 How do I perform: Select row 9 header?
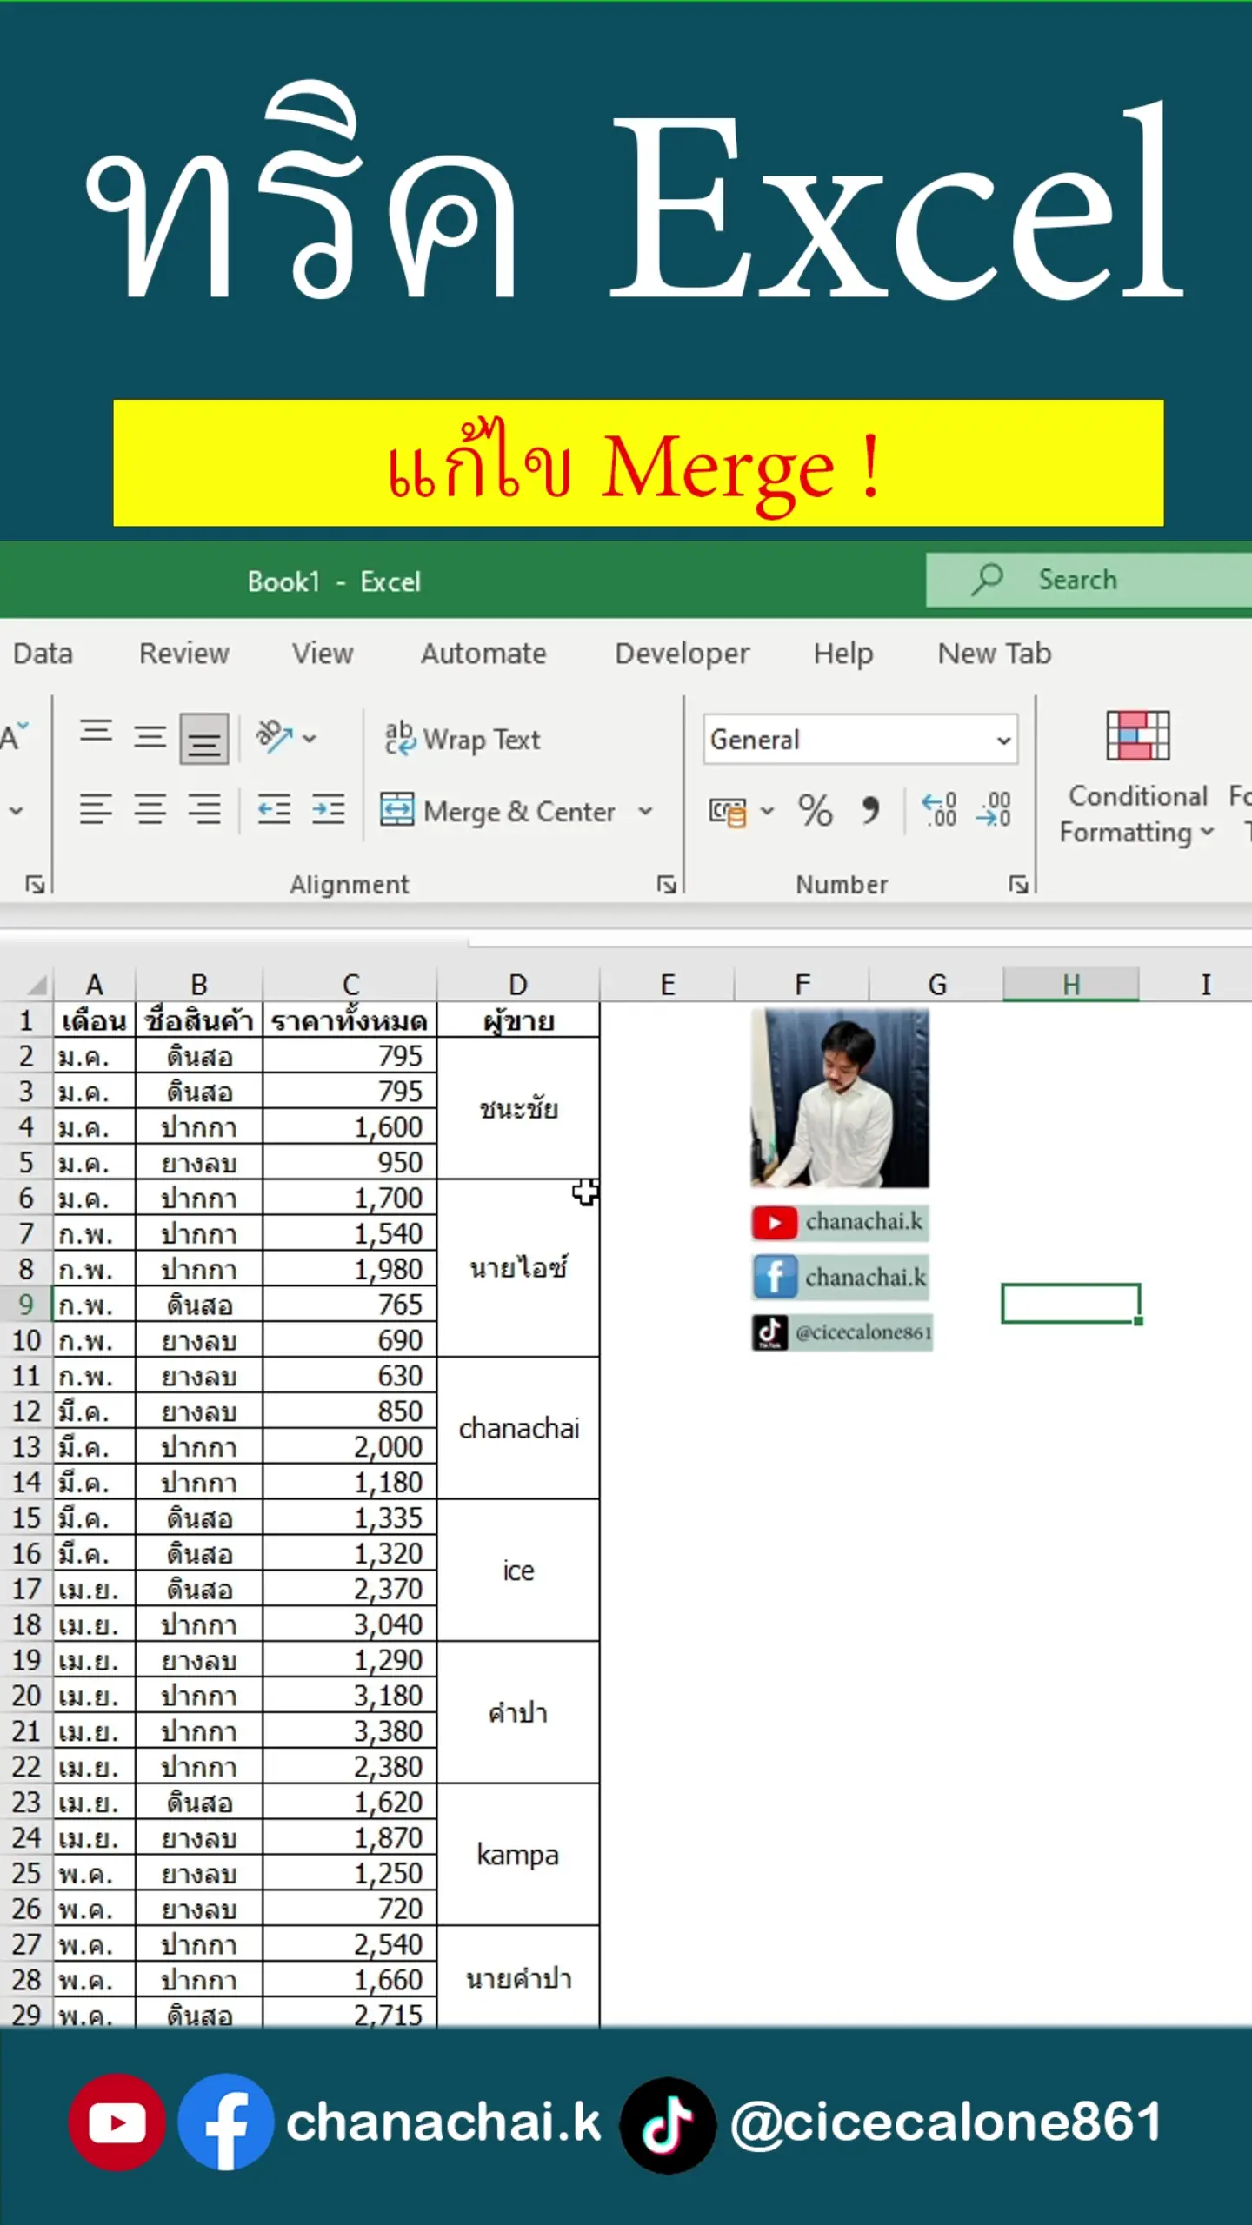pyautogui.click(x=26, y=1305)
